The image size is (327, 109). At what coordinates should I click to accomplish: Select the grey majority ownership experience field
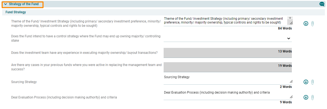(x=227, y=53)
